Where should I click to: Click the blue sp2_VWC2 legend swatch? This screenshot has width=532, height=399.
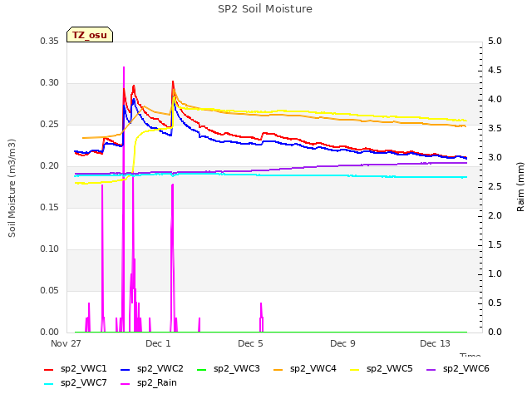(126, 369)
